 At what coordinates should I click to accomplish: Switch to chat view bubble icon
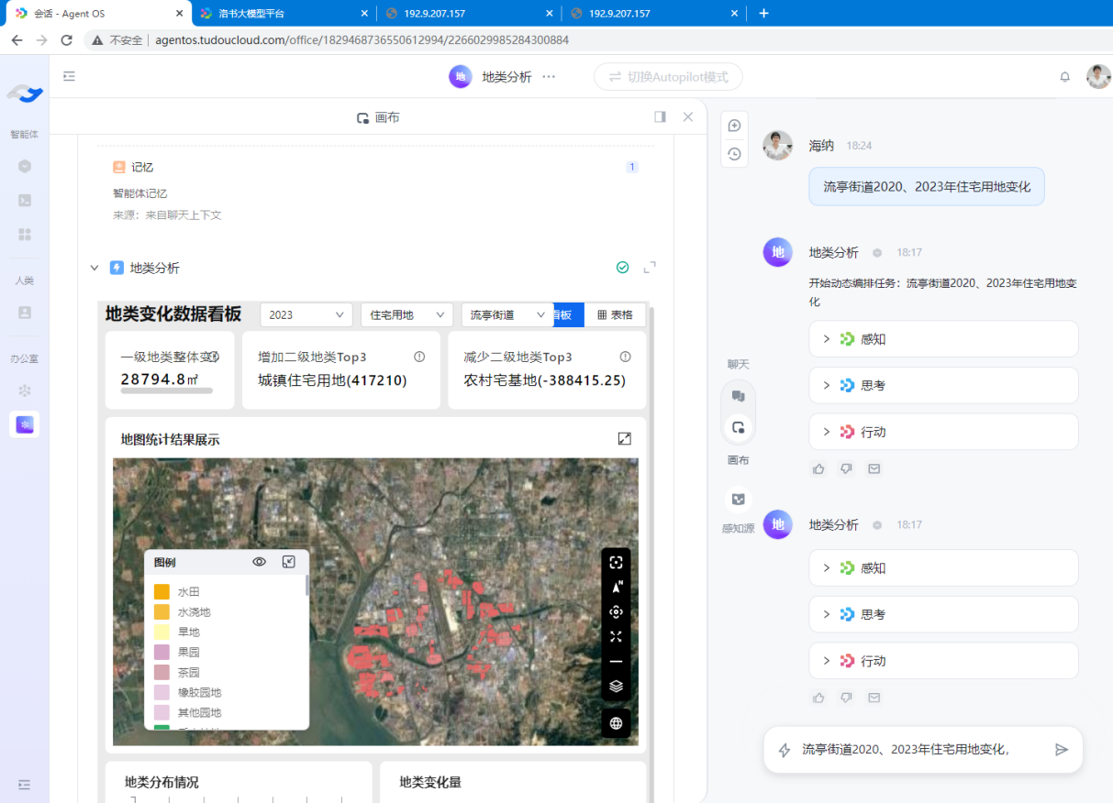[738, 396]
